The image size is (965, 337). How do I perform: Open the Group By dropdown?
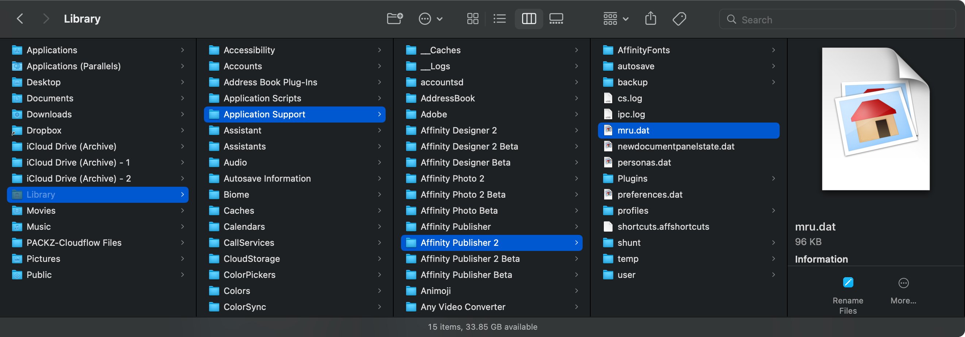[615, 19]
